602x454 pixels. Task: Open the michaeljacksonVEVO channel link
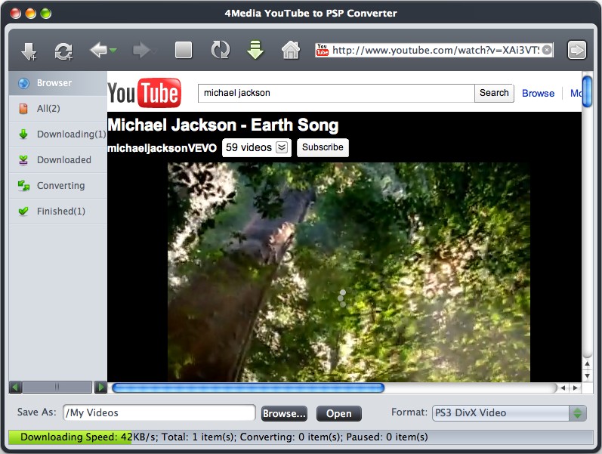pyautogui.click(x=162, y=148)
